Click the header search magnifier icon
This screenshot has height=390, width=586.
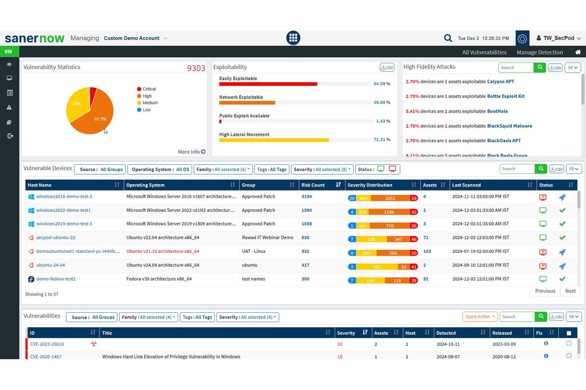pos(448,38)
